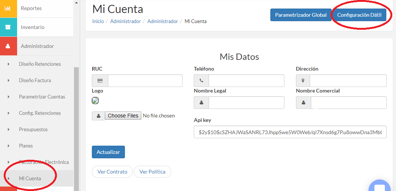Click the second Administrador breadcrumb link
Viewport: 396px width, 191px height.
click(162, 22)
